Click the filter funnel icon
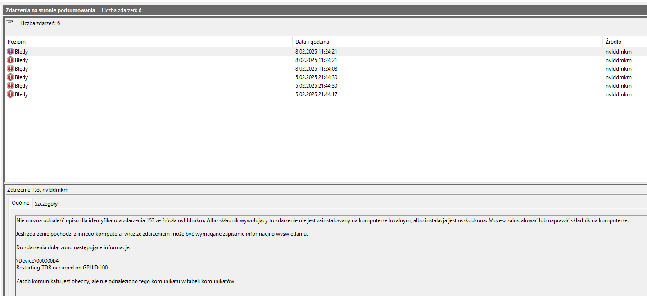 tap(10, 23)
